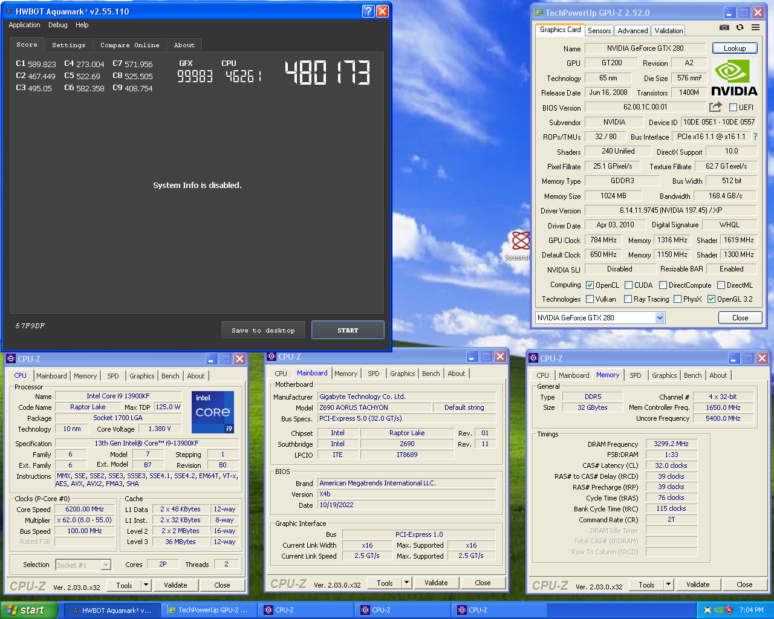Switch to the Compare Online tab

(x=130, y=45)
